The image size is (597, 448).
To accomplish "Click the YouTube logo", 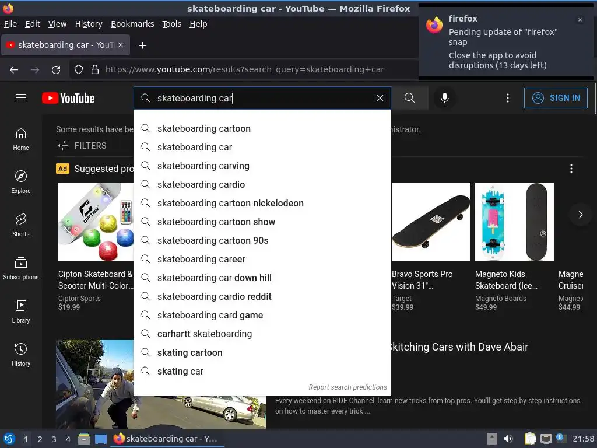I will pyautogui.click(x=68, y=98).
